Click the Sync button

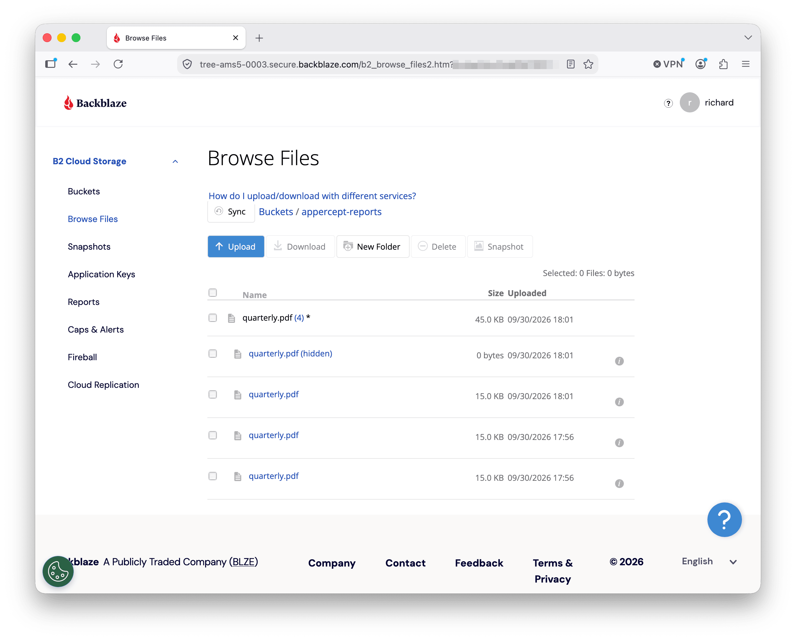coord(231,212)
